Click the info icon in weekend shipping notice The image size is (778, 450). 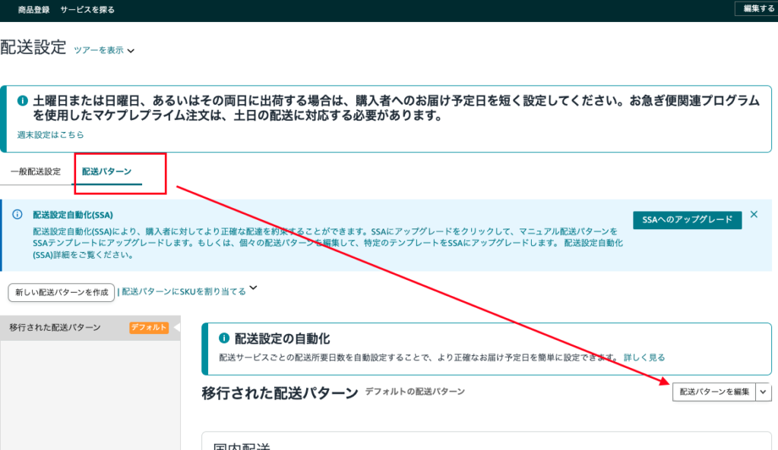click(x=23, y=101)
